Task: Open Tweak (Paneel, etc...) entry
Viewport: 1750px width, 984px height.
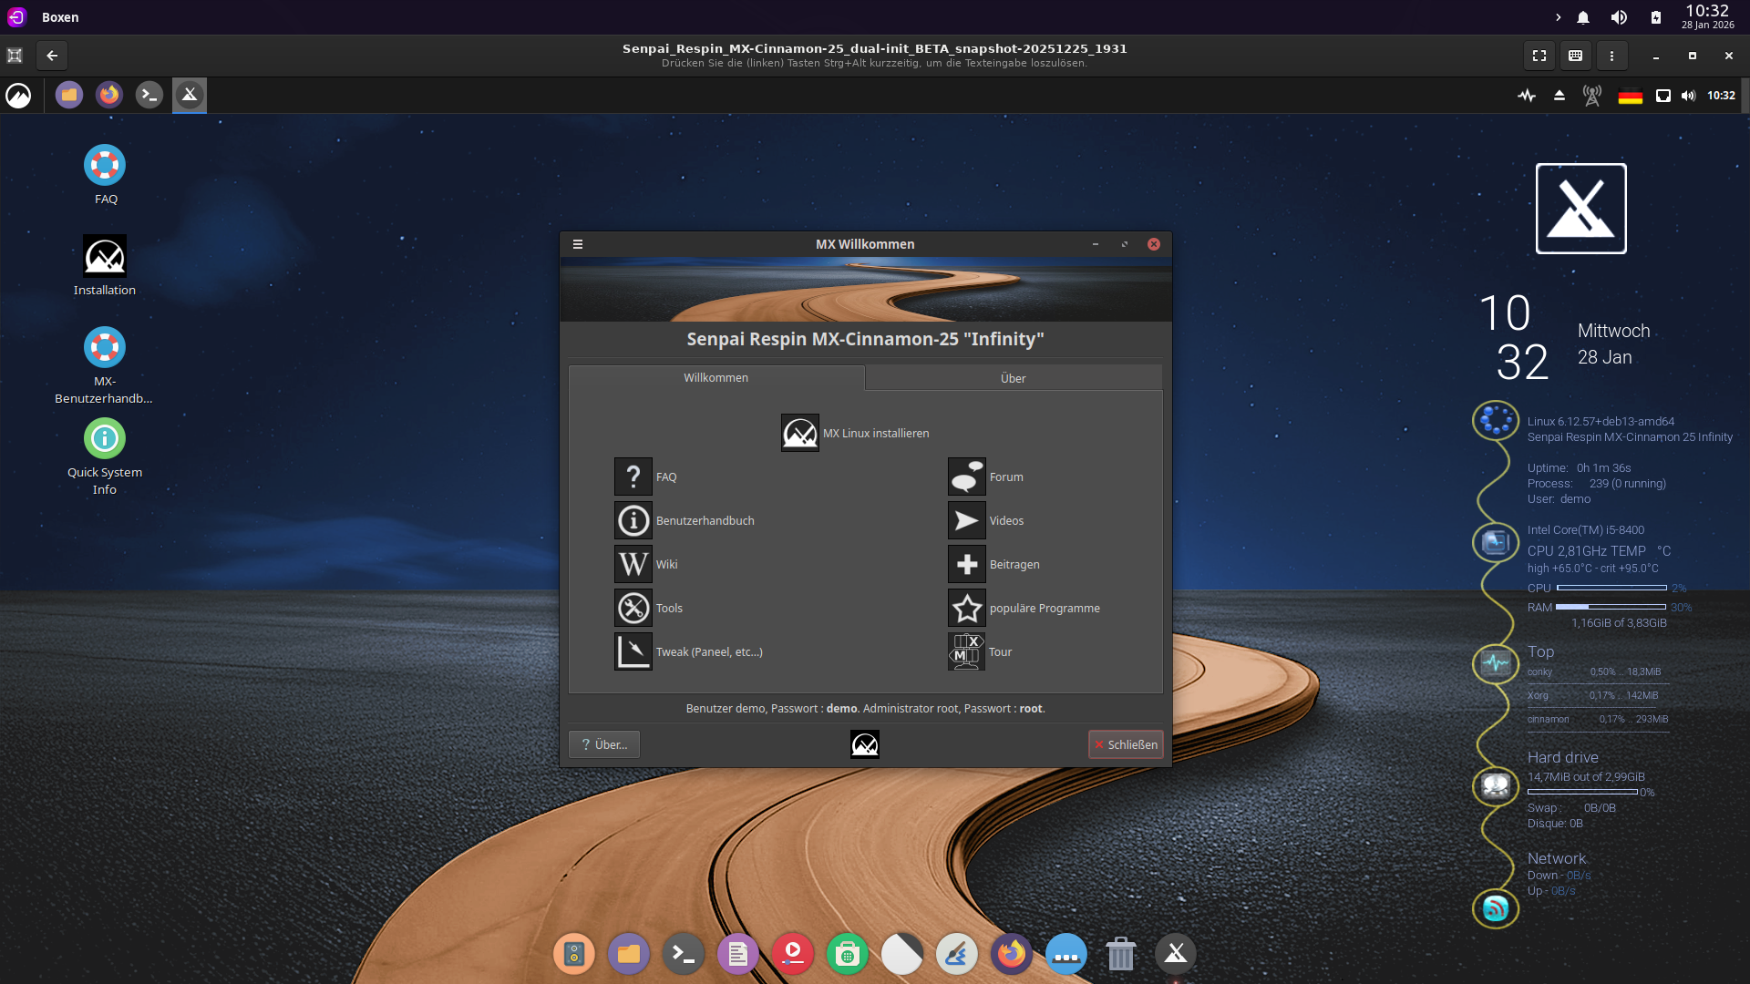Action: 633,651
